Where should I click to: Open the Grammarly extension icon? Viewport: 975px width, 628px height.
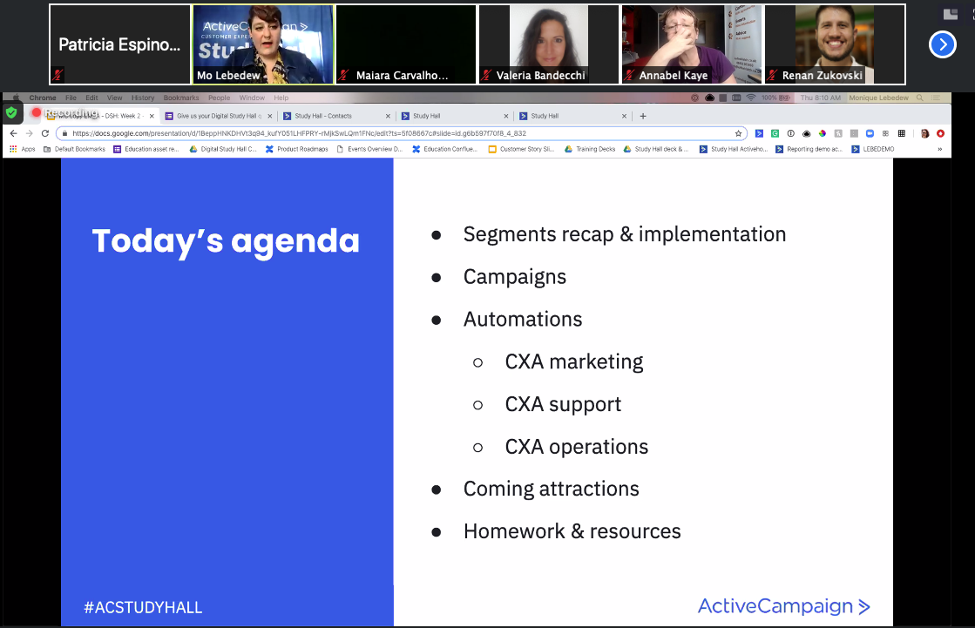pos(775,133)
